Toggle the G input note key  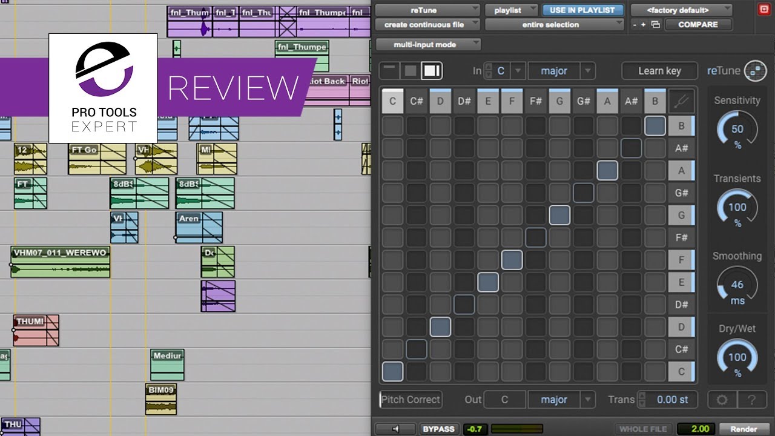coord(559,101)
